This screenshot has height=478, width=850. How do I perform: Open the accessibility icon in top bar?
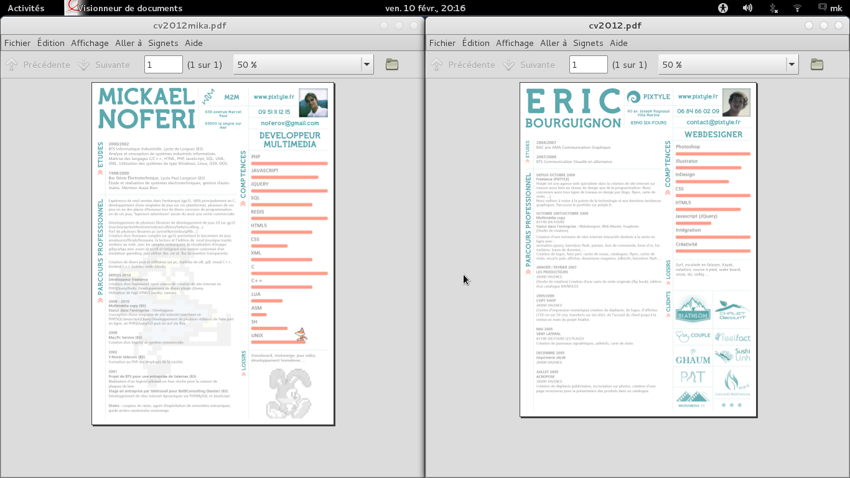click(722, 8)
